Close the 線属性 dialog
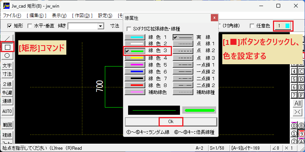 [x=214, y=18]
